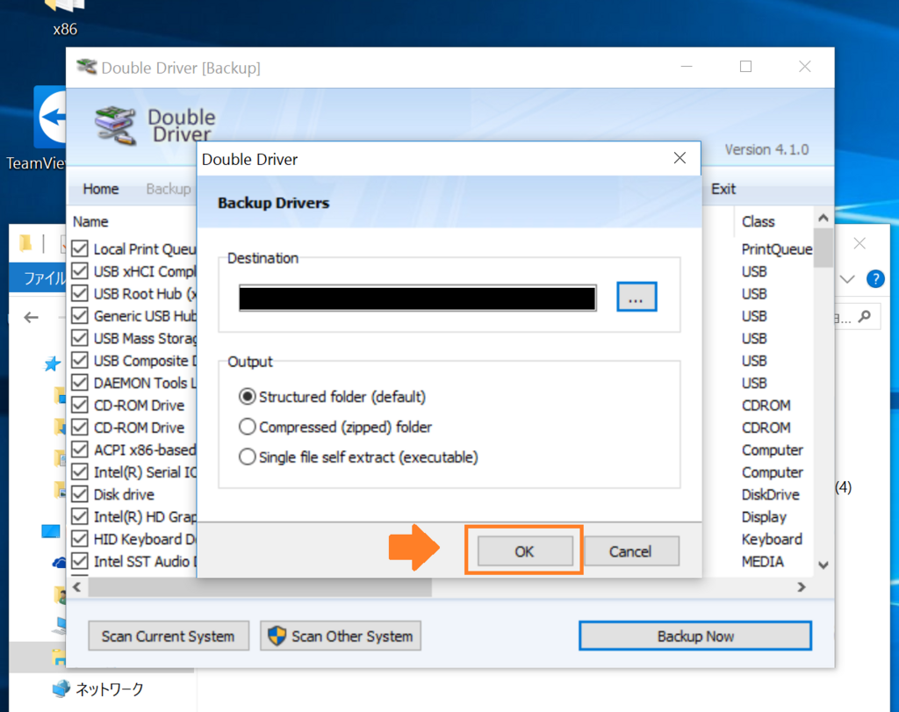899x712 pixels.
Task: Uncheck the Local Print Queue driver
Action: click(80, 248)
